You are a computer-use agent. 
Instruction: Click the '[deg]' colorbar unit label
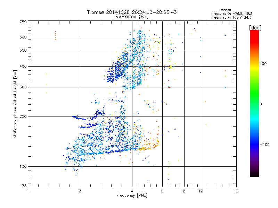[255, 28]
